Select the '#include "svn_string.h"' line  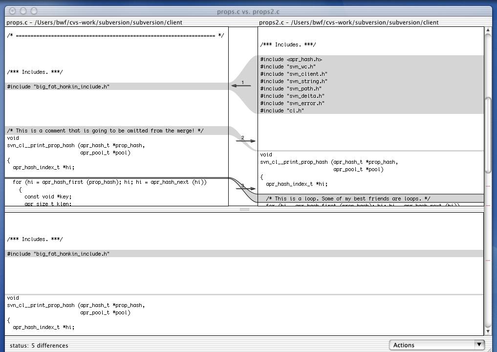[371, 81]
